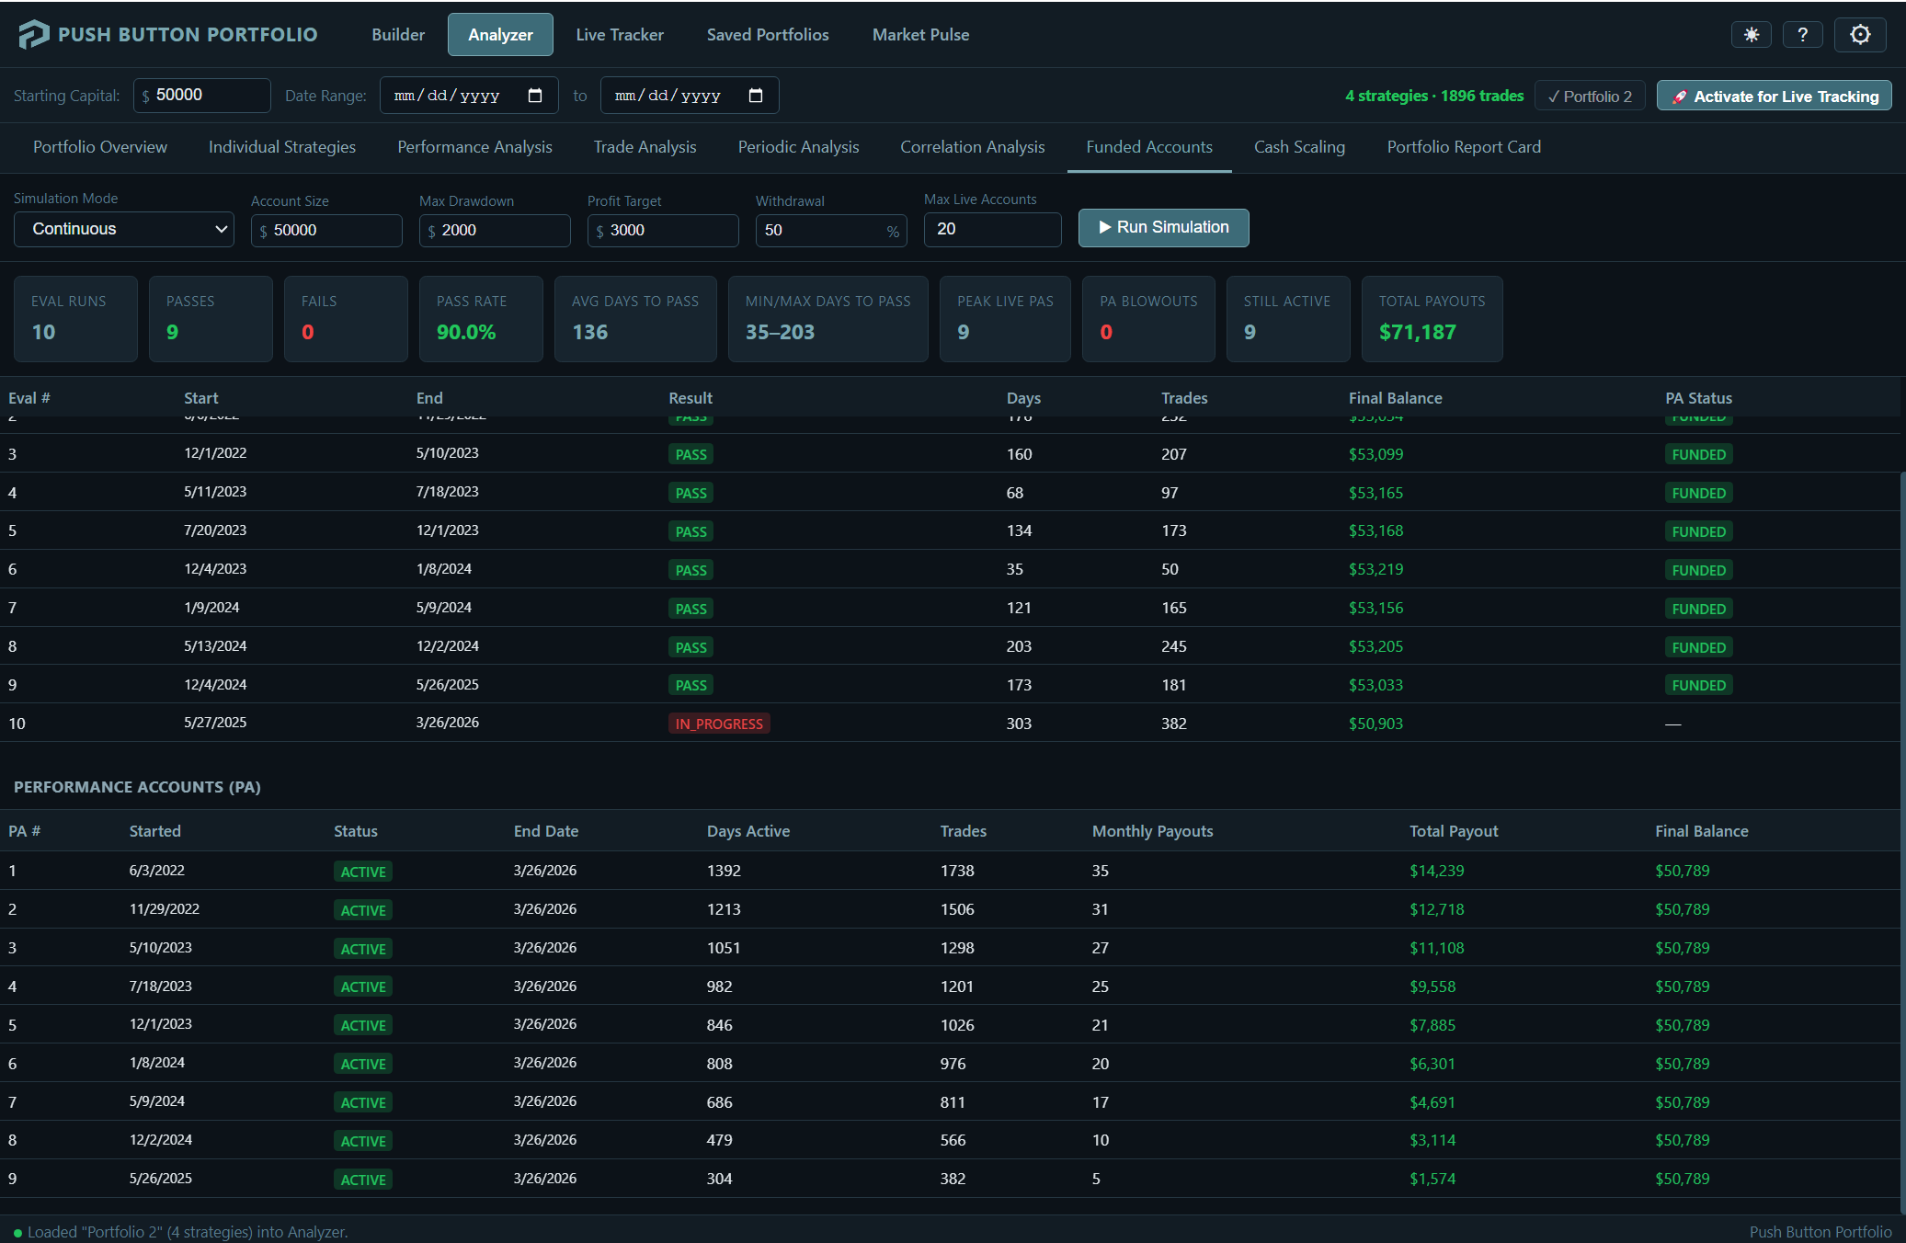Go to Live Tracker in top nav
1906x1243 pixels.
click(x=619, y=35)
